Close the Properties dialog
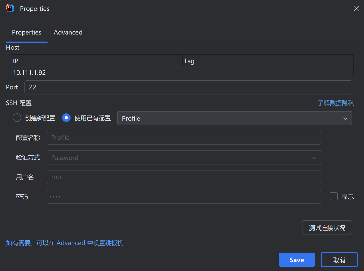 pos(356,9)
